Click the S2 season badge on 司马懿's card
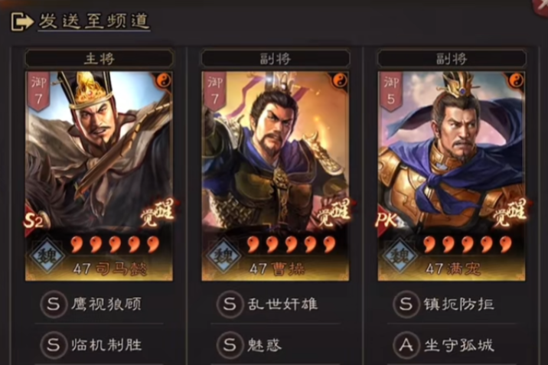This screenshot has height=365, width=548. [34, 220]
